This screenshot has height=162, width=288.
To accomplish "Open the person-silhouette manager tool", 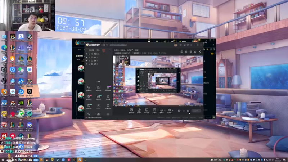I will pyautogui.click(x=98, y=88).
